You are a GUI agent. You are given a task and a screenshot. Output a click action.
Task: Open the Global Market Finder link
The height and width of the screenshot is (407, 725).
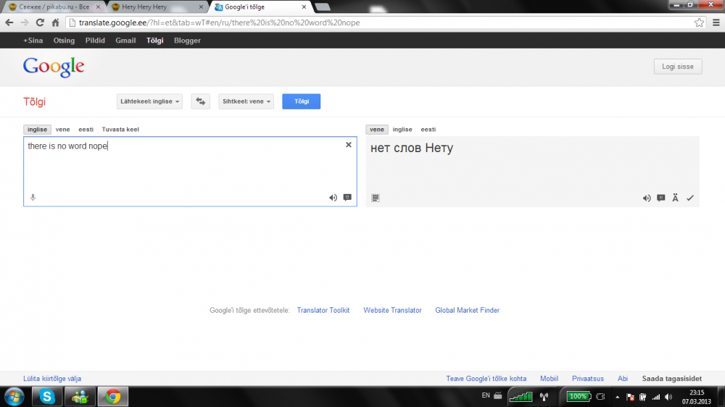point(467,311)
